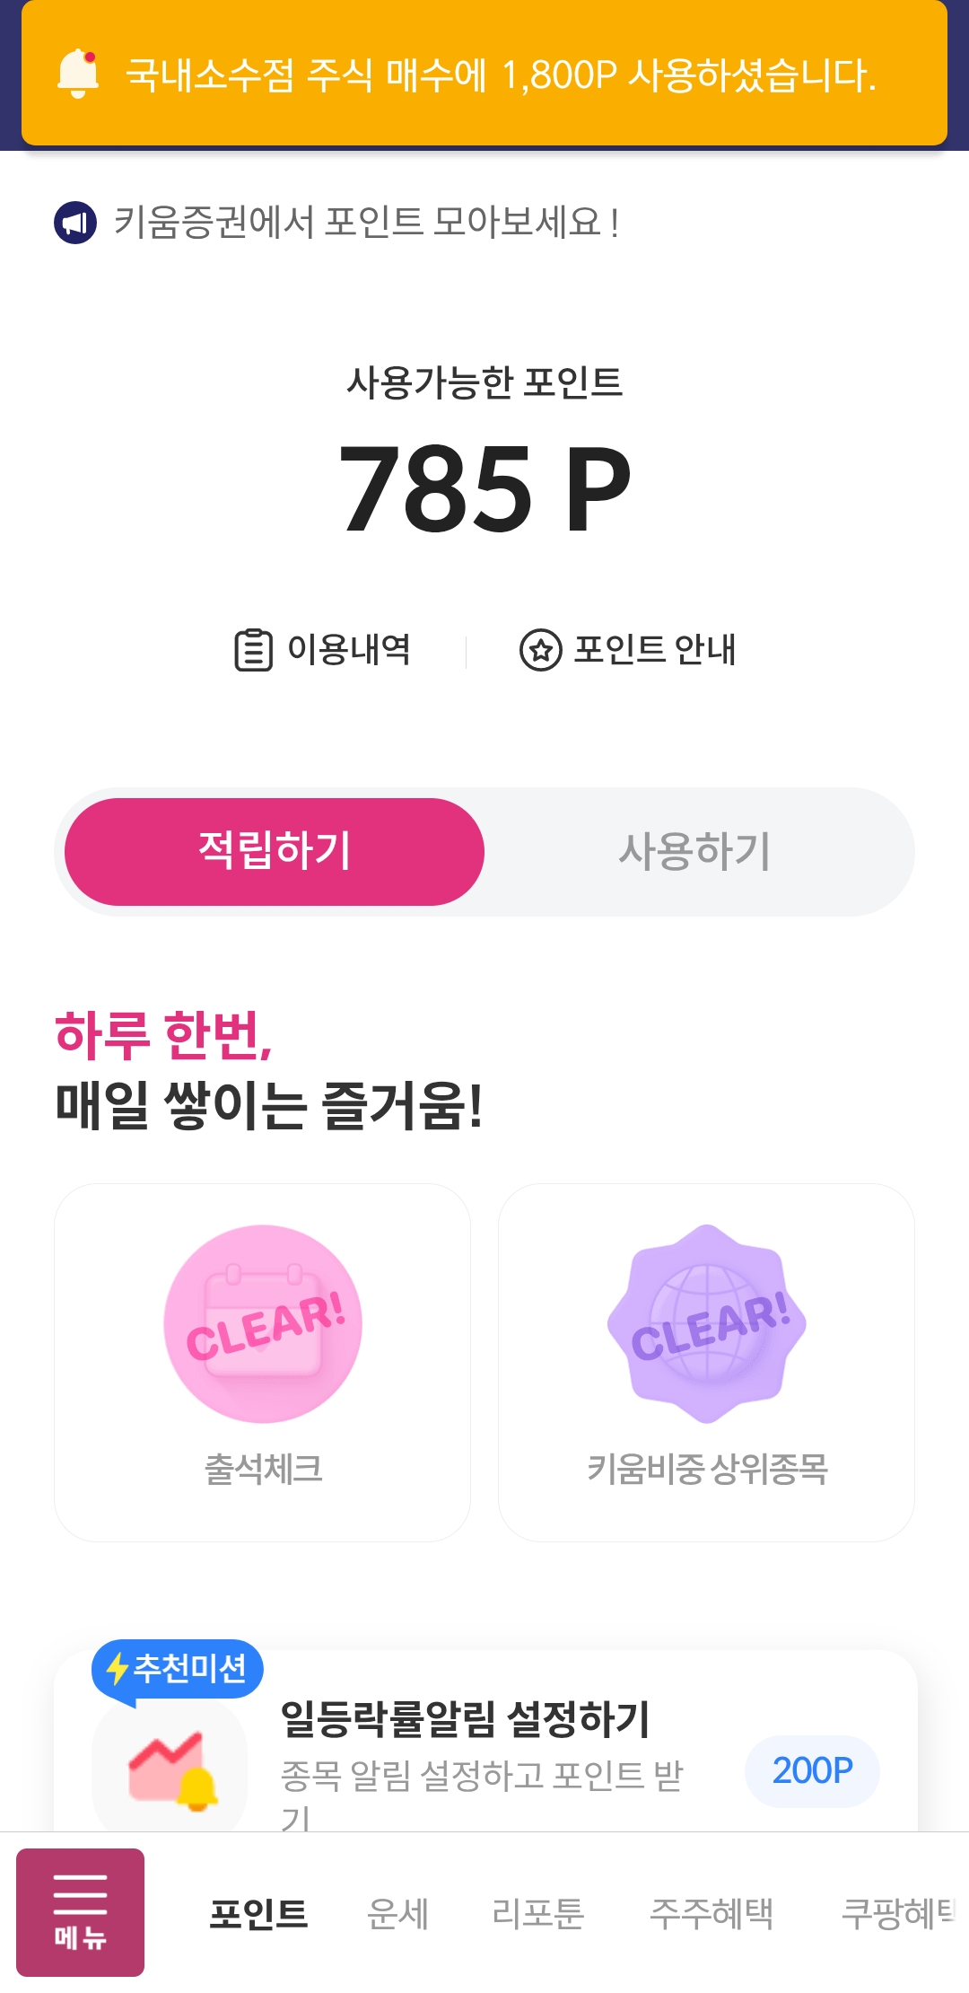The image size is (969, 1993).
Task: Open the 주주혜택 tab
Action: click(x=711, y=1914)
